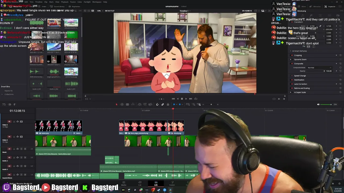Click the Flip vertical button

313,46
